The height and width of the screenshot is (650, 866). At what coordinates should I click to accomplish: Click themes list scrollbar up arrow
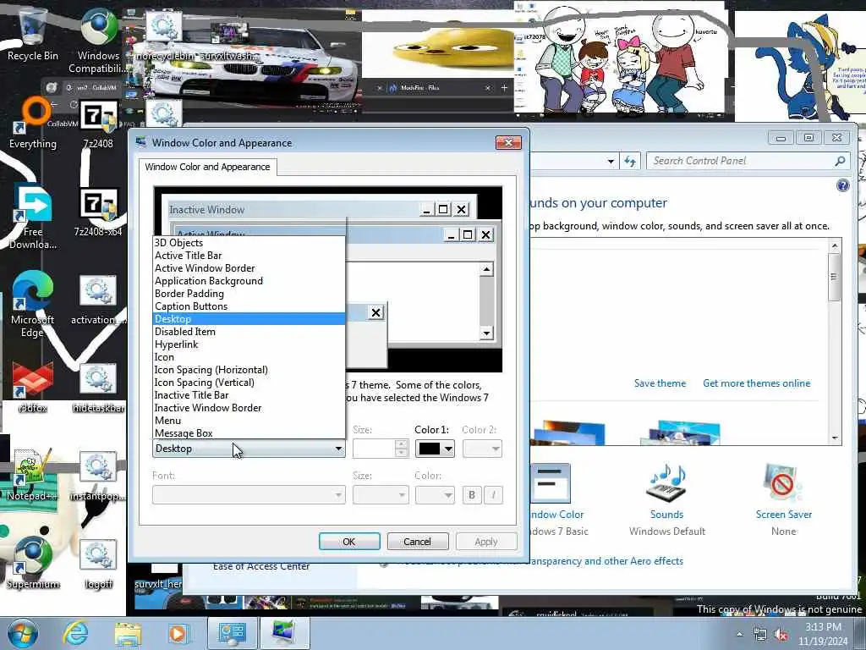[835, 245]
